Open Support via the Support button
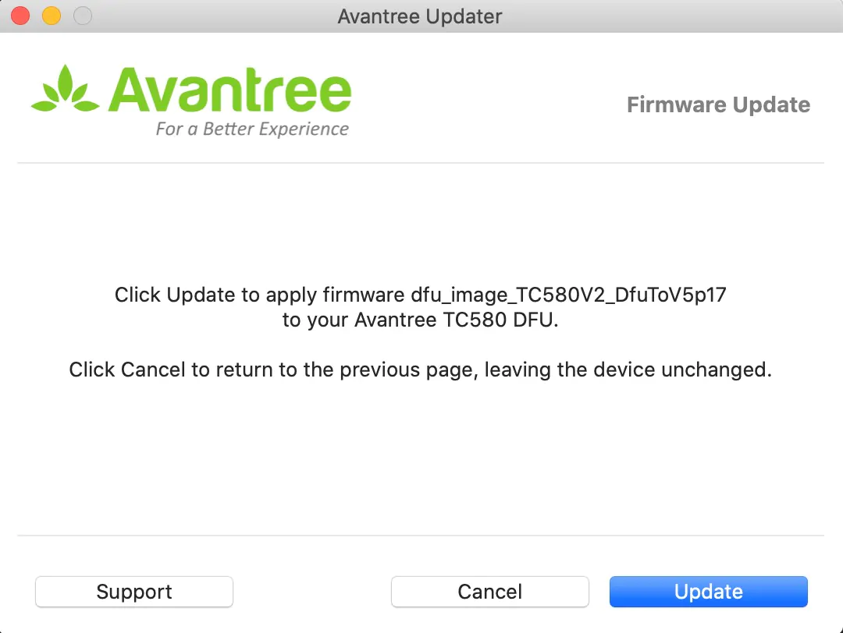 tap(134, 592)
